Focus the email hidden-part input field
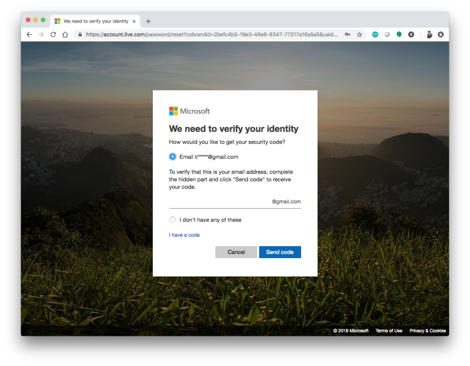Viewport: 470px width, 366px height. click(219, 202)
